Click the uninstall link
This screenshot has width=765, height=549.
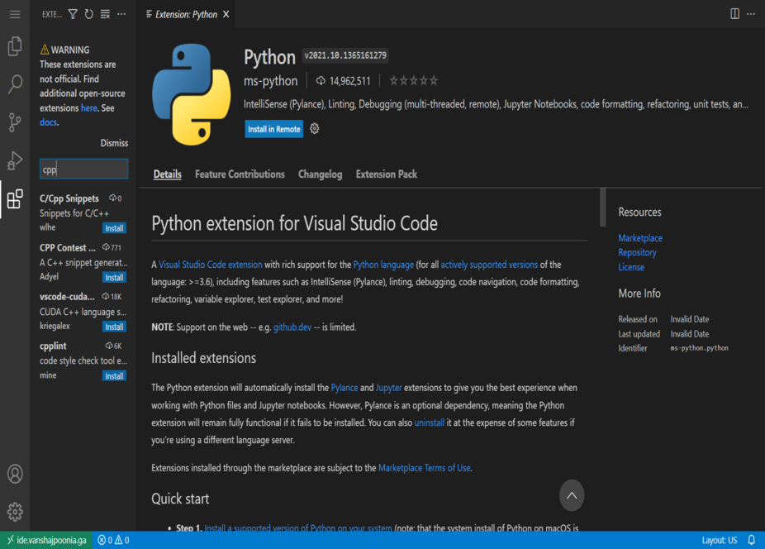(x=430, y=422)
